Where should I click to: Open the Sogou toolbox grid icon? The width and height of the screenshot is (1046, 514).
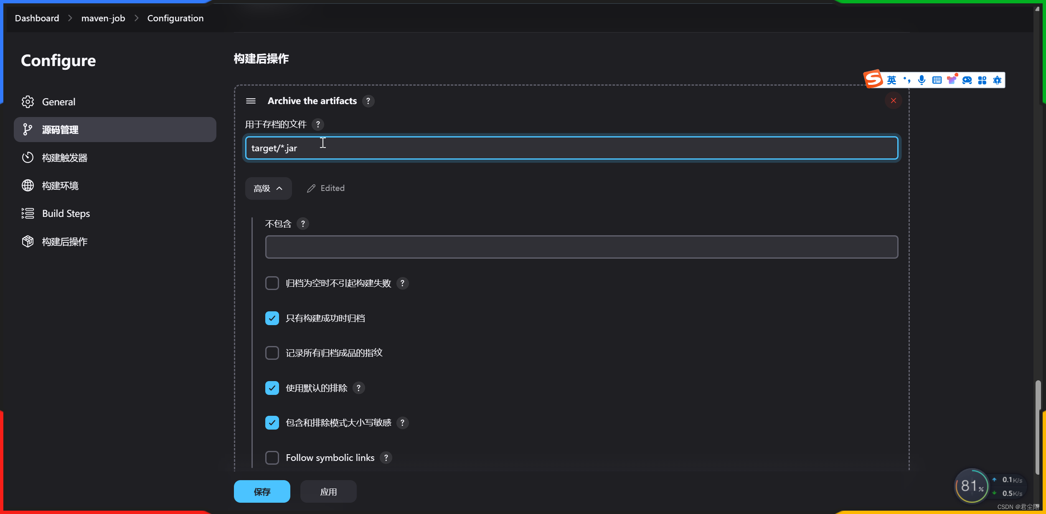(982, 79)
